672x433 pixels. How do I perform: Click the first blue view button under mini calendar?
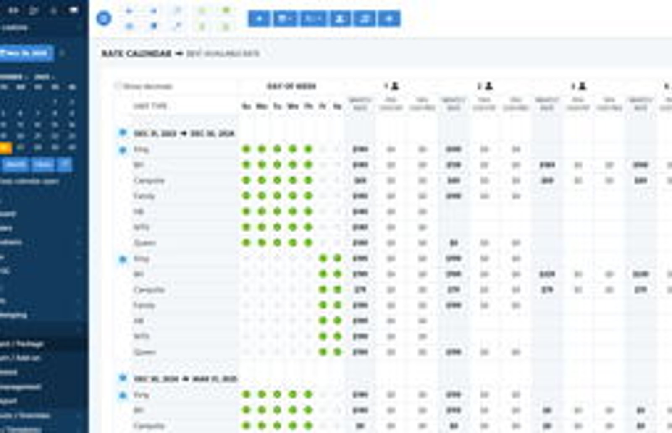(16, 164)
